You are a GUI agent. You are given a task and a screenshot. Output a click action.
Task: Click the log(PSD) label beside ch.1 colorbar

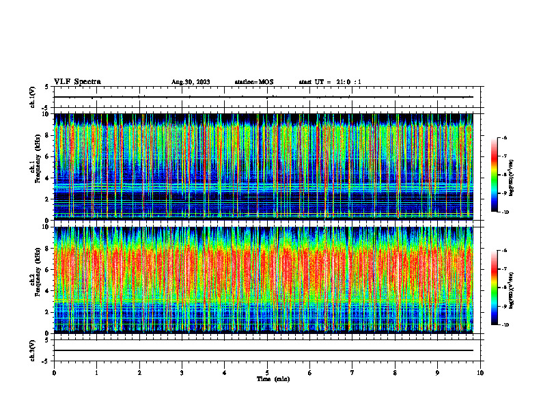(x=512, y=178)
